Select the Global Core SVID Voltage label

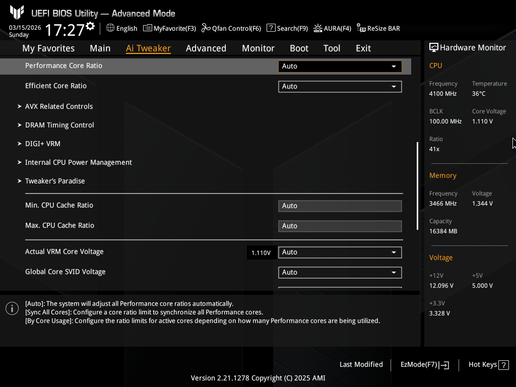(66, 272)
